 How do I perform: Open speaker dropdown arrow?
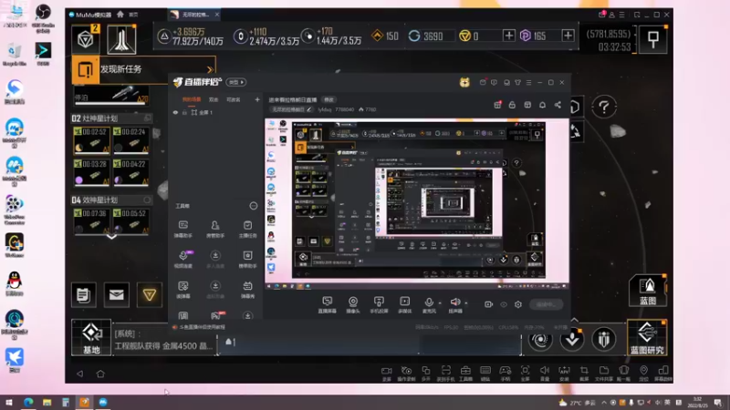[x=466, y=303]
